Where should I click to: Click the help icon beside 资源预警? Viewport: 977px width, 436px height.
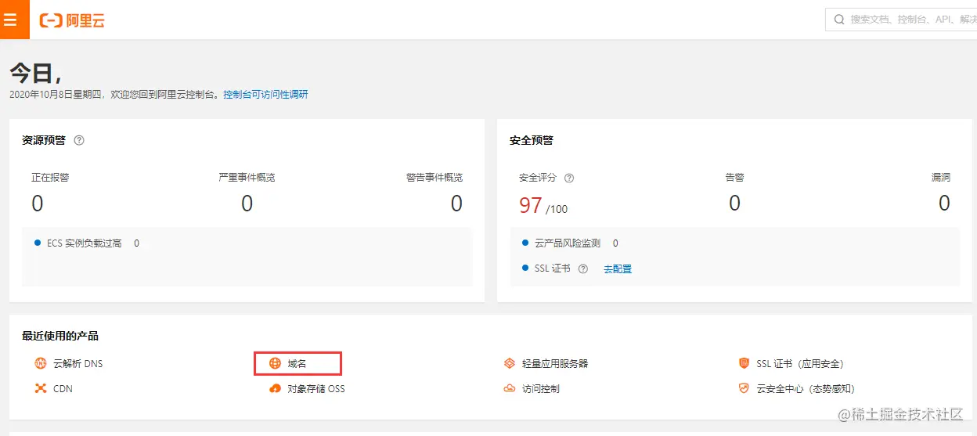tap(78, 140)
